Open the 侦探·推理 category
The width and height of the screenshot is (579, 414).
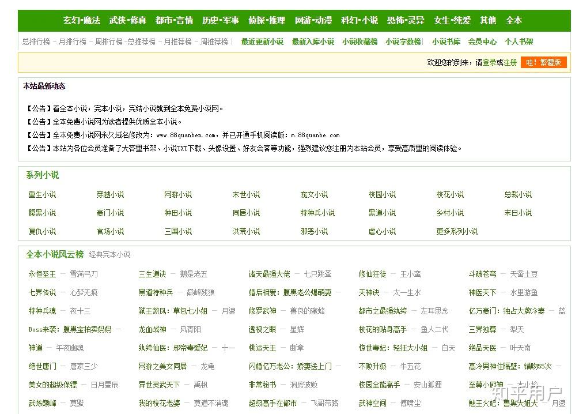pyautogui.click(x=267, y=20)
